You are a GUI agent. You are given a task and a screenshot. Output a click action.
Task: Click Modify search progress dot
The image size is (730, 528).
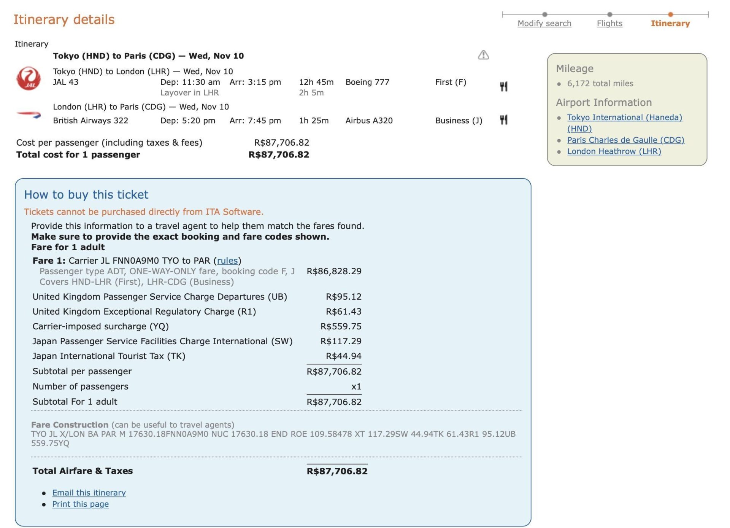pyautogui.click(x=545, y=14)
